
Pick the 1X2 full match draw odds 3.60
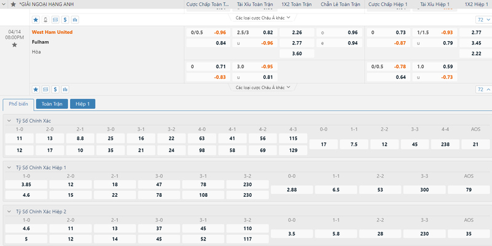pos(297,54)
